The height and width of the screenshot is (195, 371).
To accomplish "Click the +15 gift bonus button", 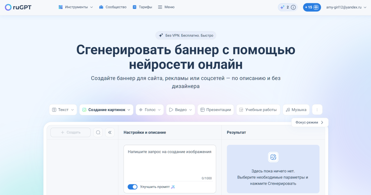I will pyautogui.click(x=312, y=7).
